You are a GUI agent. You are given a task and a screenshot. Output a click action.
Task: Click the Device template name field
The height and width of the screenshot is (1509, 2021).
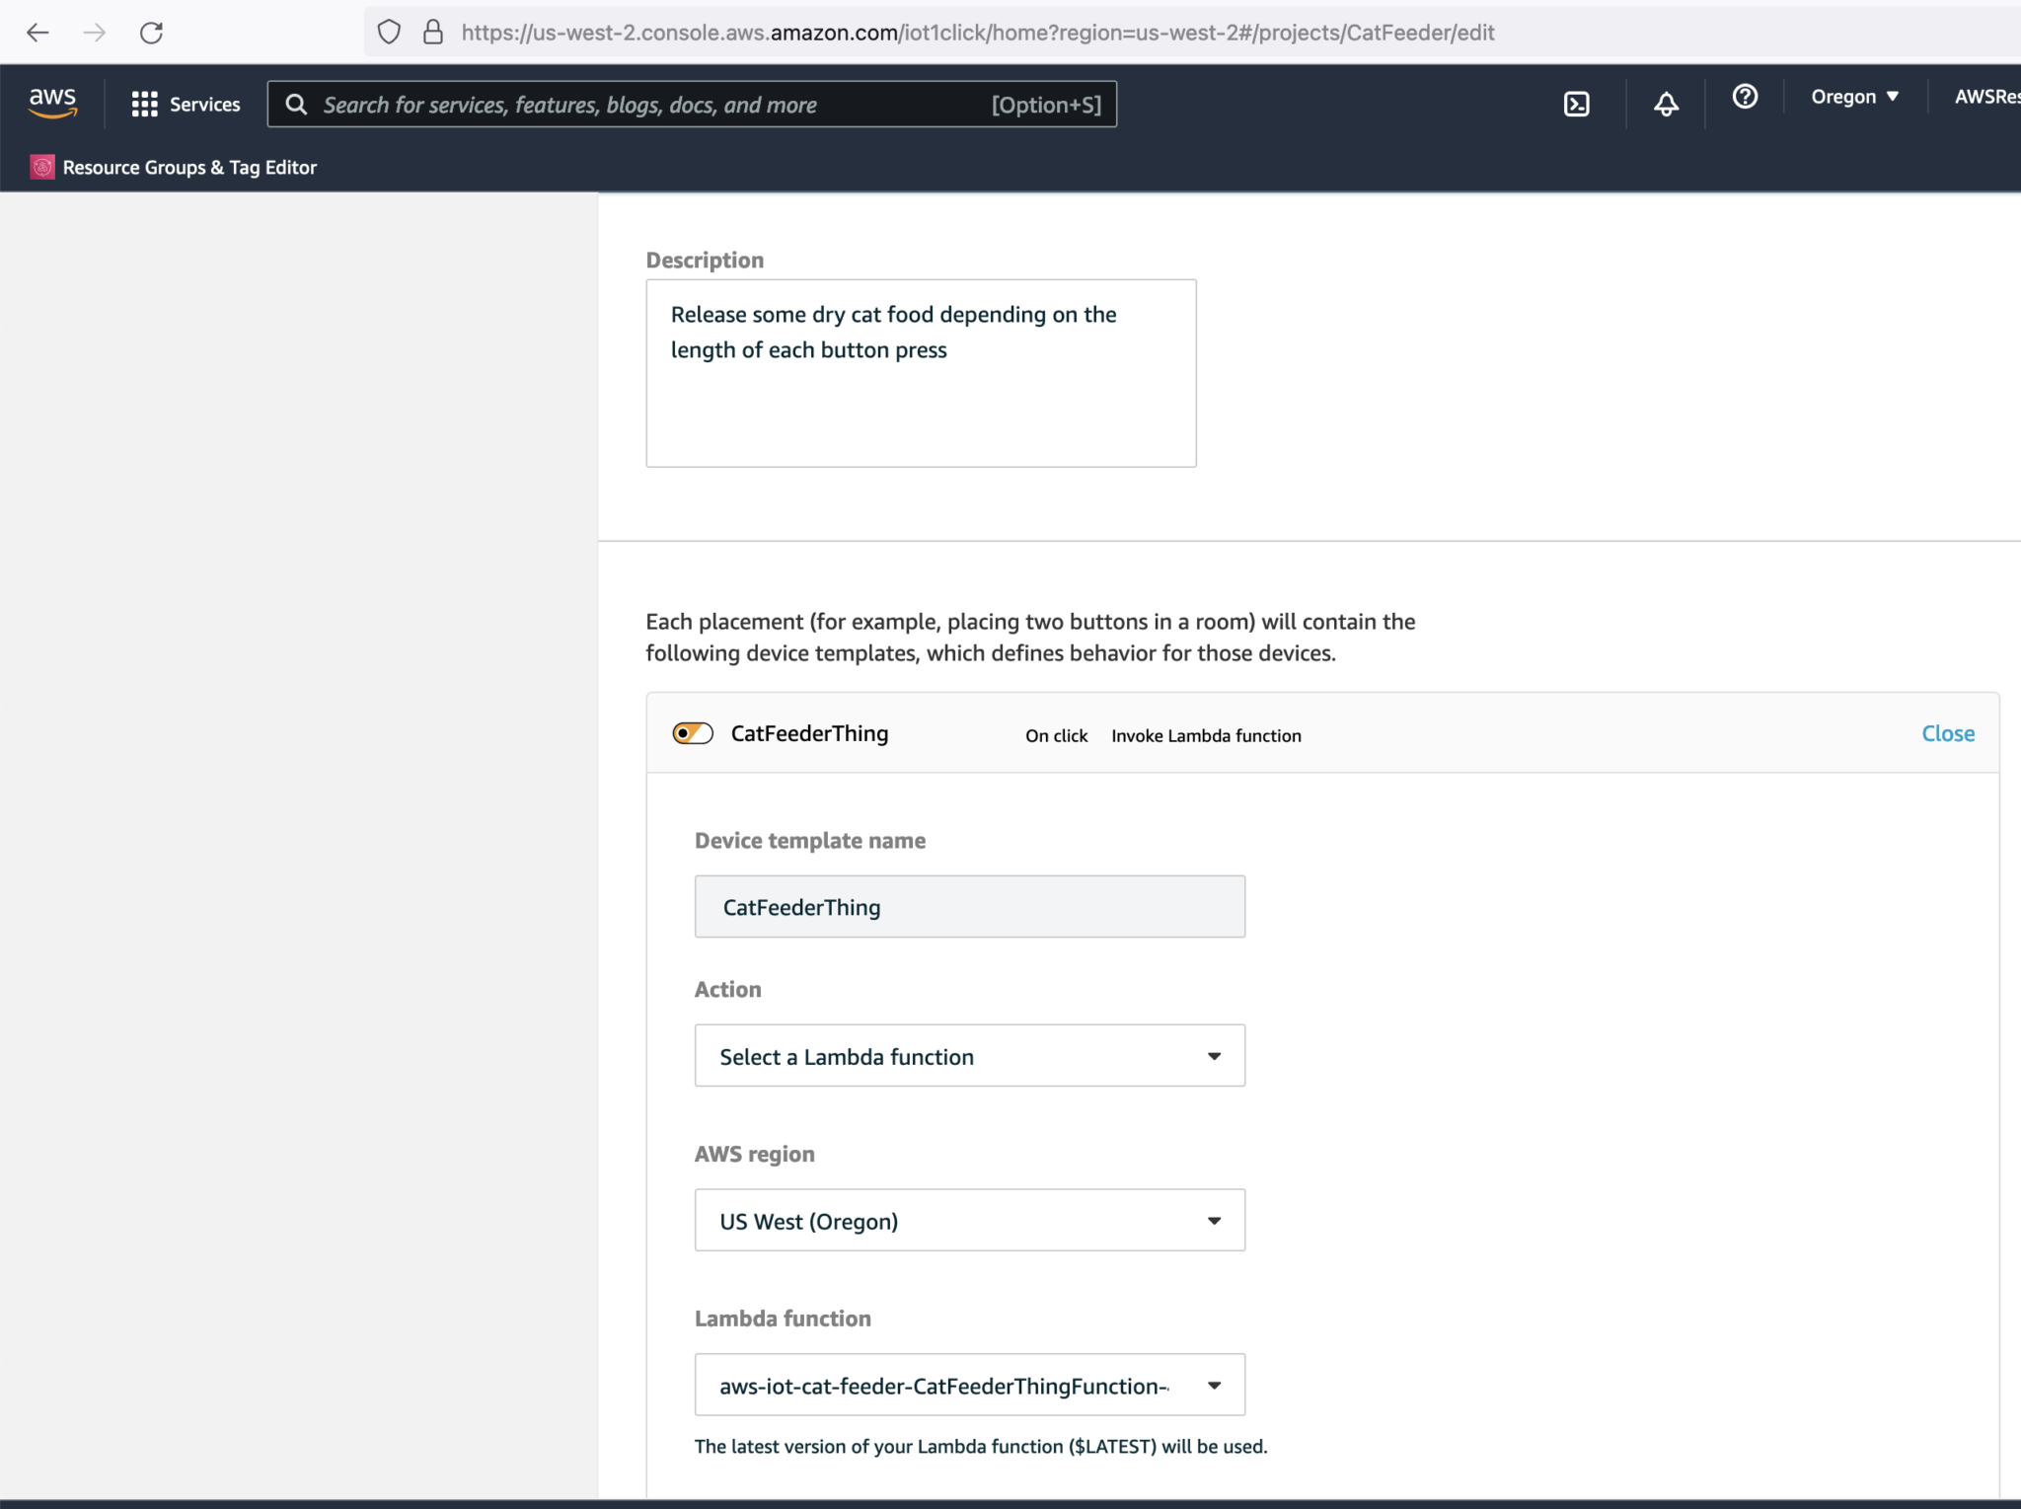[x=970, y=907]
